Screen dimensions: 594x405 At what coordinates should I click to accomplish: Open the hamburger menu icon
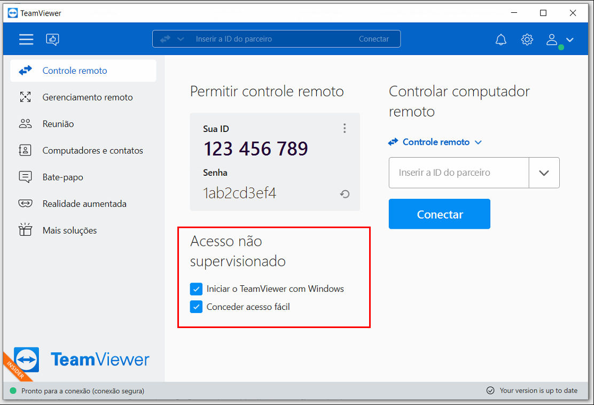(x=26, y=39)
